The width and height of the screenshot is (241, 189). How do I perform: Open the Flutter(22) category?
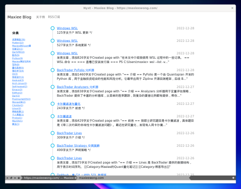point(18,43)
